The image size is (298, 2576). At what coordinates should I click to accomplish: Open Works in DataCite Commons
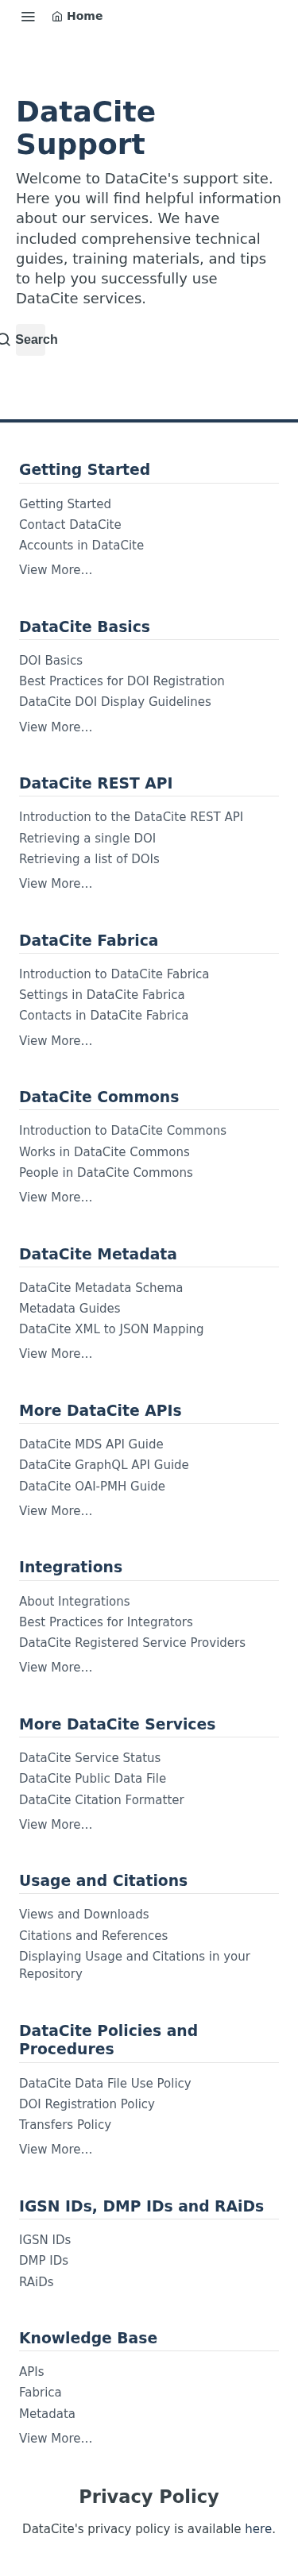click(x=104, y=1152)
